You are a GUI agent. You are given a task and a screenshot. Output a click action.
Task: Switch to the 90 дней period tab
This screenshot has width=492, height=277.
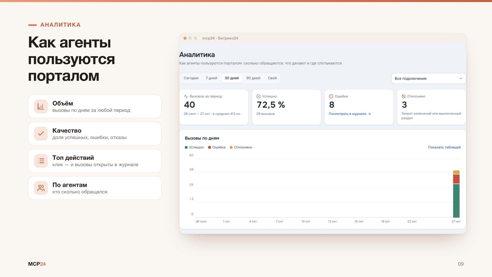253,78
